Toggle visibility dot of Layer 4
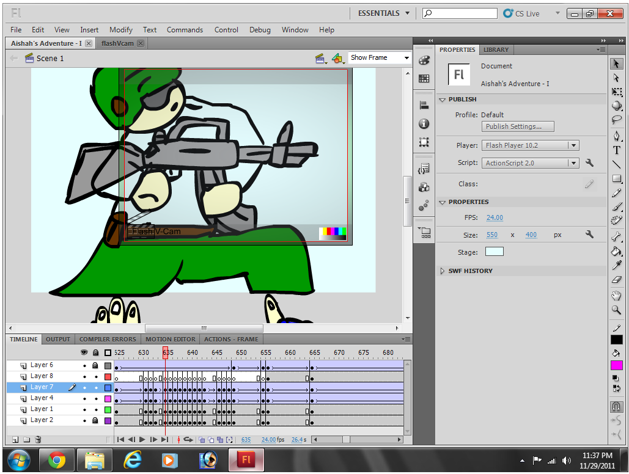629x474 pixels. click(84, 399)
